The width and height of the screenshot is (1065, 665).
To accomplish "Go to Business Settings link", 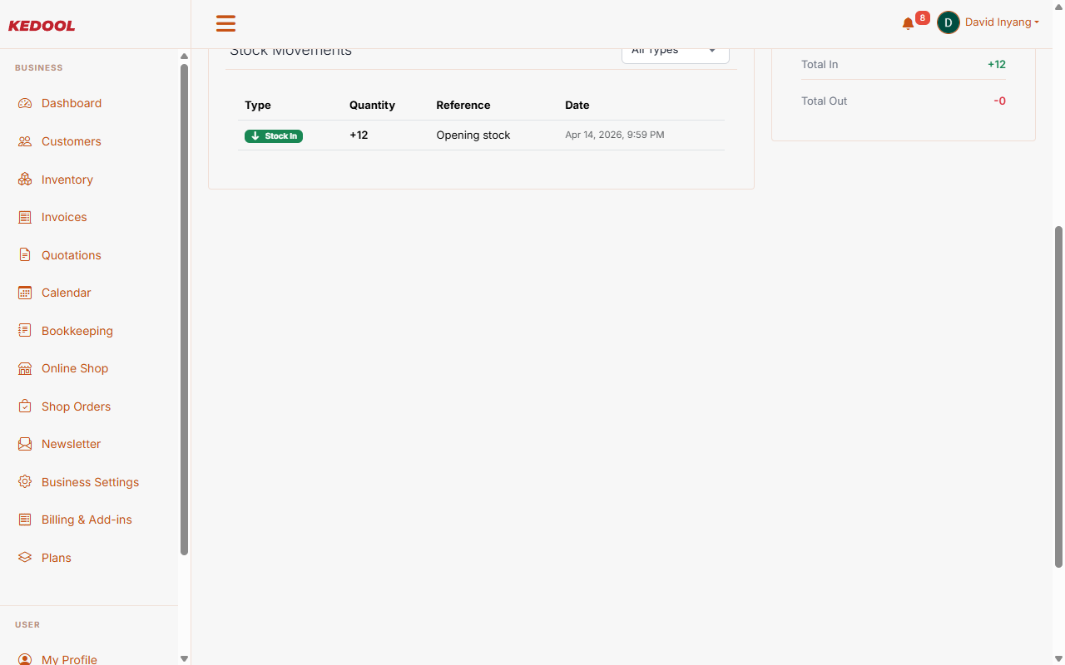I will point(91,482).
